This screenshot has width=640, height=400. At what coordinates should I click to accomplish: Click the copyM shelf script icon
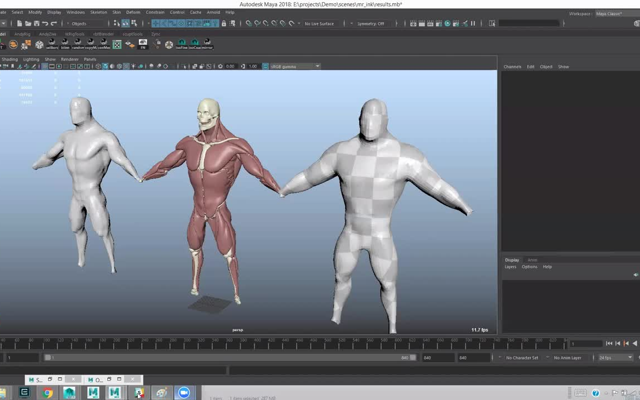coord(91,44)
